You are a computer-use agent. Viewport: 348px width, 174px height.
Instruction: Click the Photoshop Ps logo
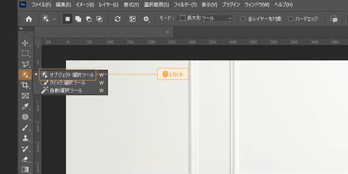point(23,5)
